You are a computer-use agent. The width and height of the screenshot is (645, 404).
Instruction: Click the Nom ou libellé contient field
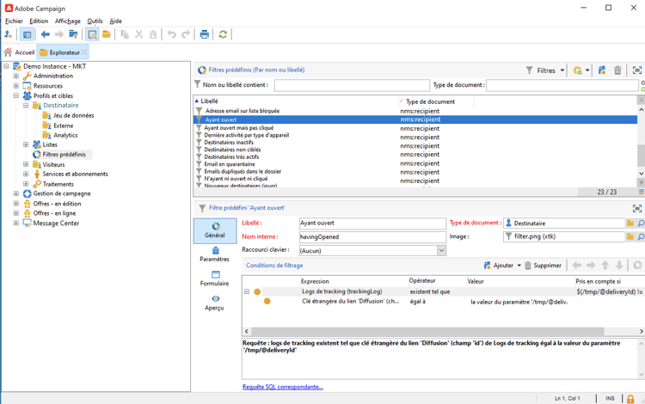point(352,85)
